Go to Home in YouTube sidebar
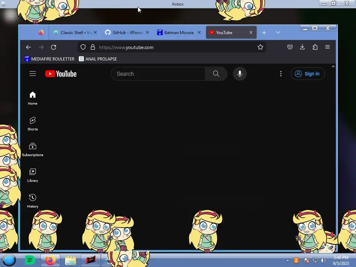 coord(33,98)
